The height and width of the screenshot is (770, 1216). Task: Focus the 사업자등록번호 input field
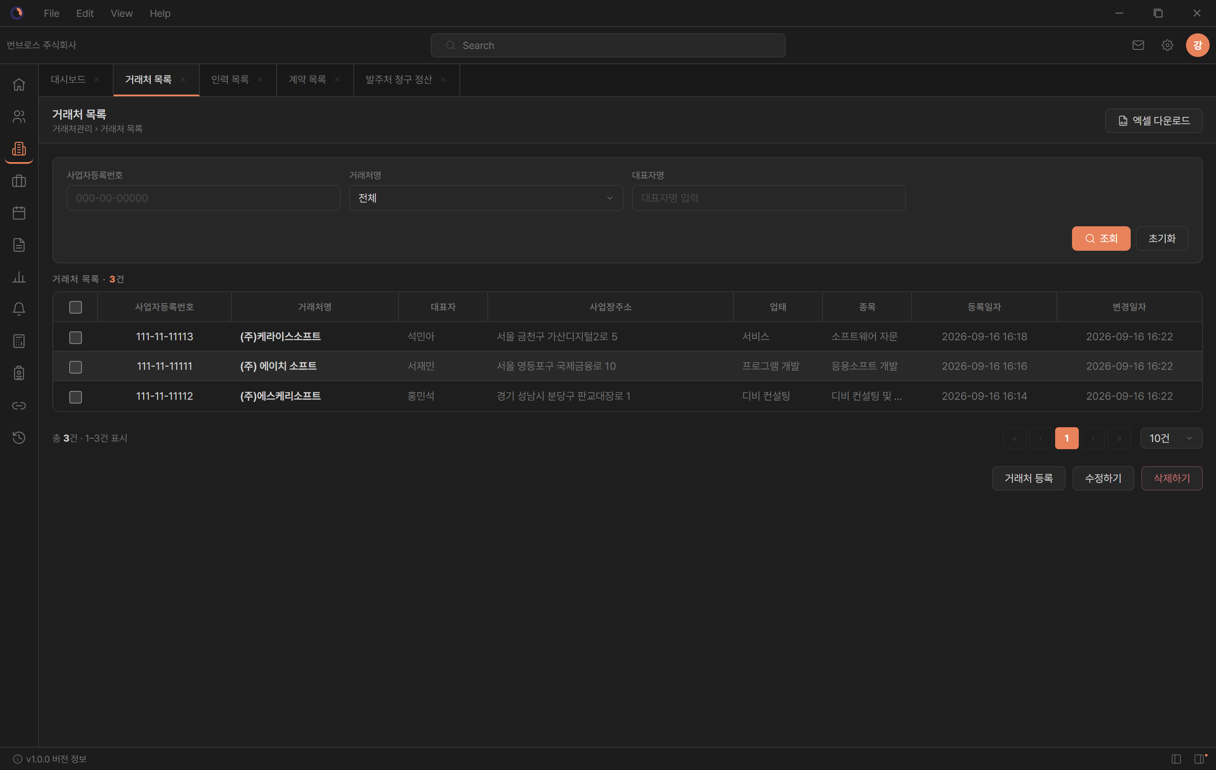tap(204, 198)
